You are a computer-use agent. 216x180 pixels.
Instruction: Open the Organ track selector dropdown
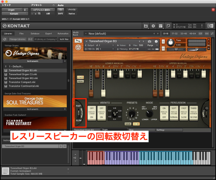tap(12, 10)
